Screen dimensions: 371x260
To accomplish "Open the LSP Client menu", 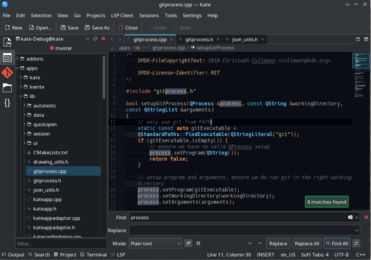I will [122, 15].
